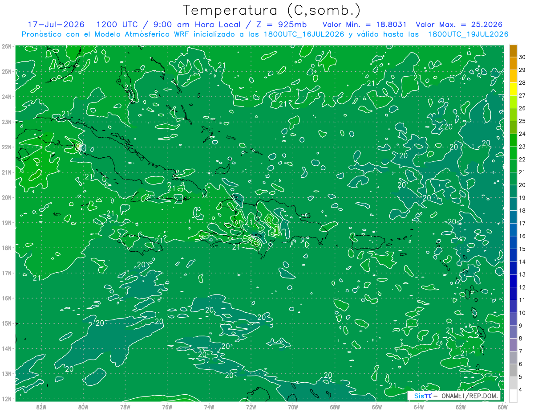Viewport: 534px width, 413px height.
Task: Click the 17N latitude label
Action: (x=7, y=273)
